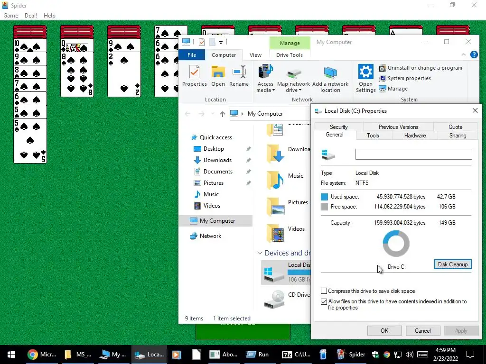The width and height of the screenshot is (486, 364).
Task: Click the blue Help question mark icon
Action: pos(474,55)
